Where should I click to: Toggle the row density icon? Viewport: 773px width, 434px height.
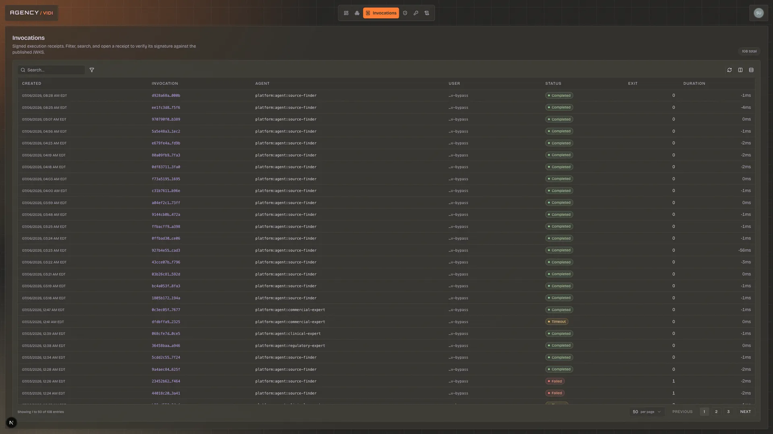tap(751, 70)
